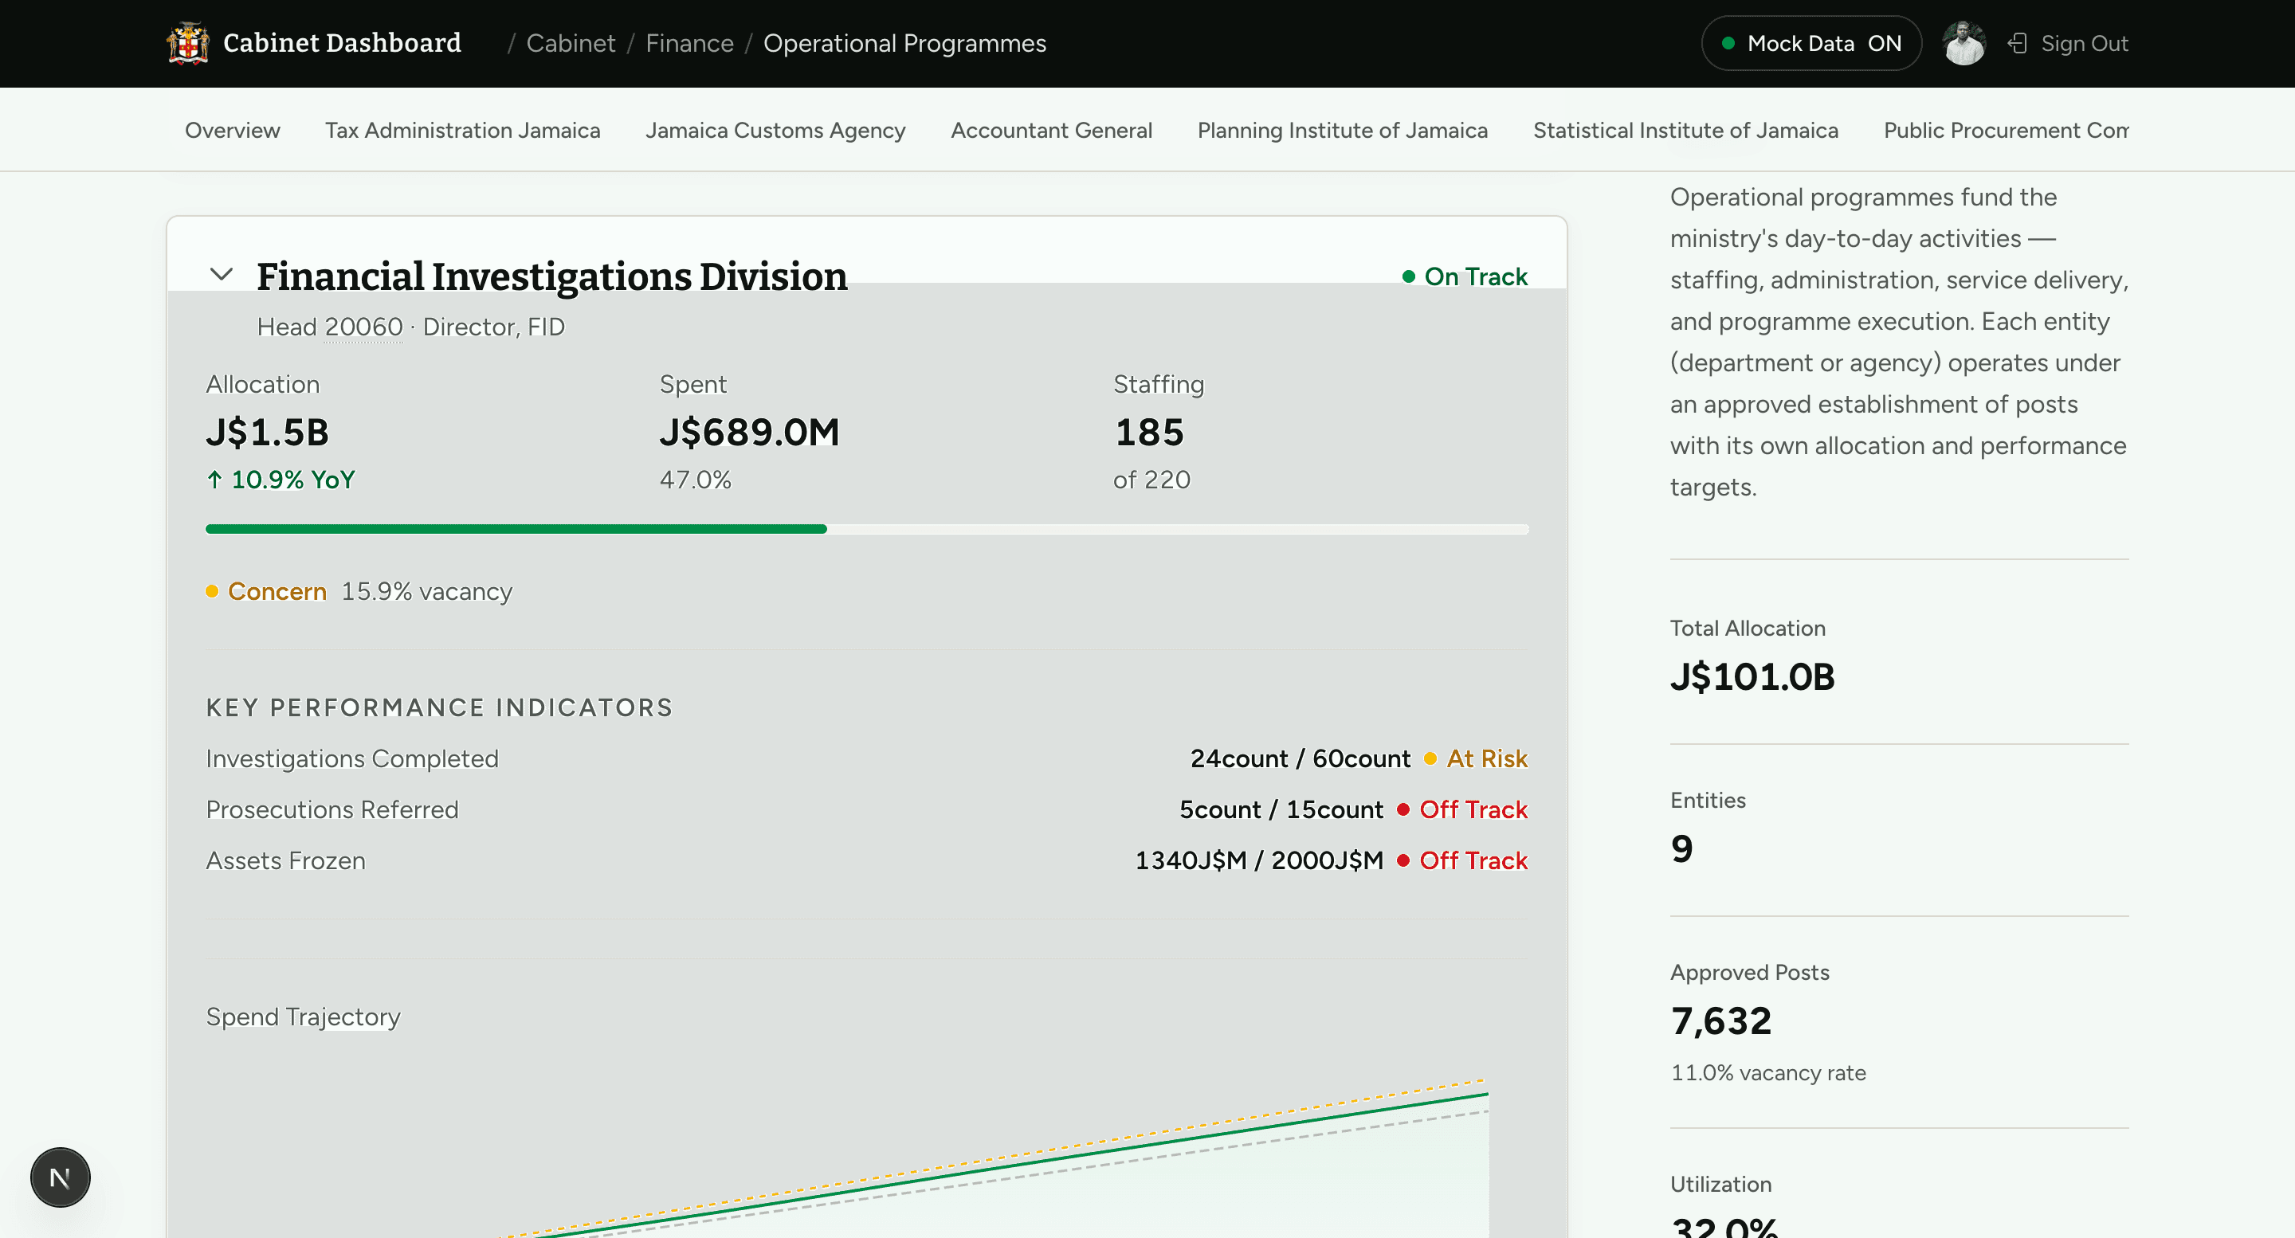
Task: Click the yellow Concern indicator dot
Action: [x=212, y=590]
